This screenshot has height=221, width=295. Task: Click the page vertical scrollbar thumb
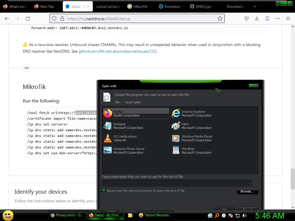(293, 179)
